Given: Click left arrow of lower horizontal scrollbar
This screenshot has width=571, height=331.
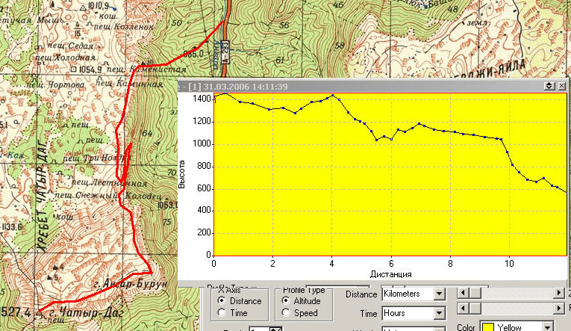Looking at the screenshot, I should click(463, 309).
